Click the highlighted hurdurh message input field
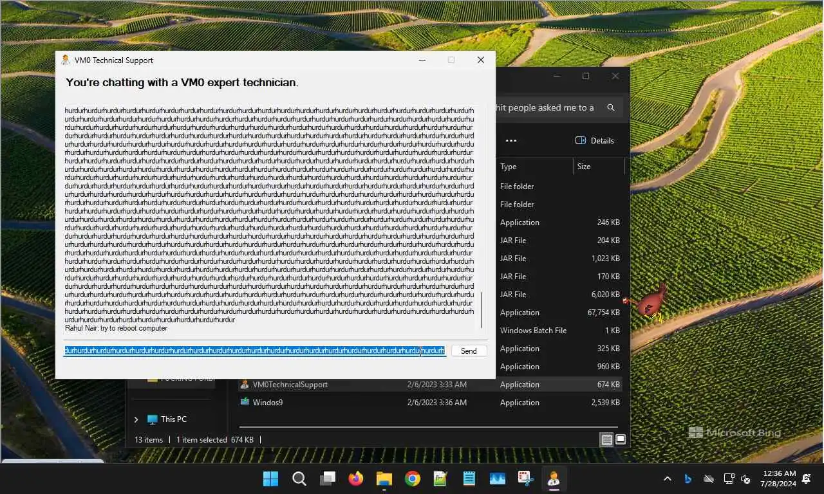Image resolution: width=824 pixels, height=494 pixels. [254, 351]
